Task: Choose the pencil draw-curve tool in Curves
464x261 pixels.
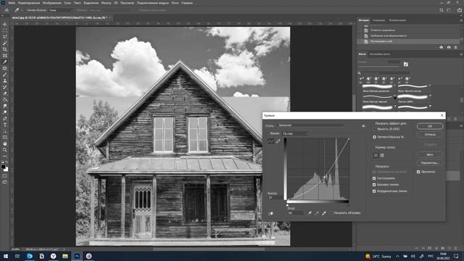Action: [278, 141]
